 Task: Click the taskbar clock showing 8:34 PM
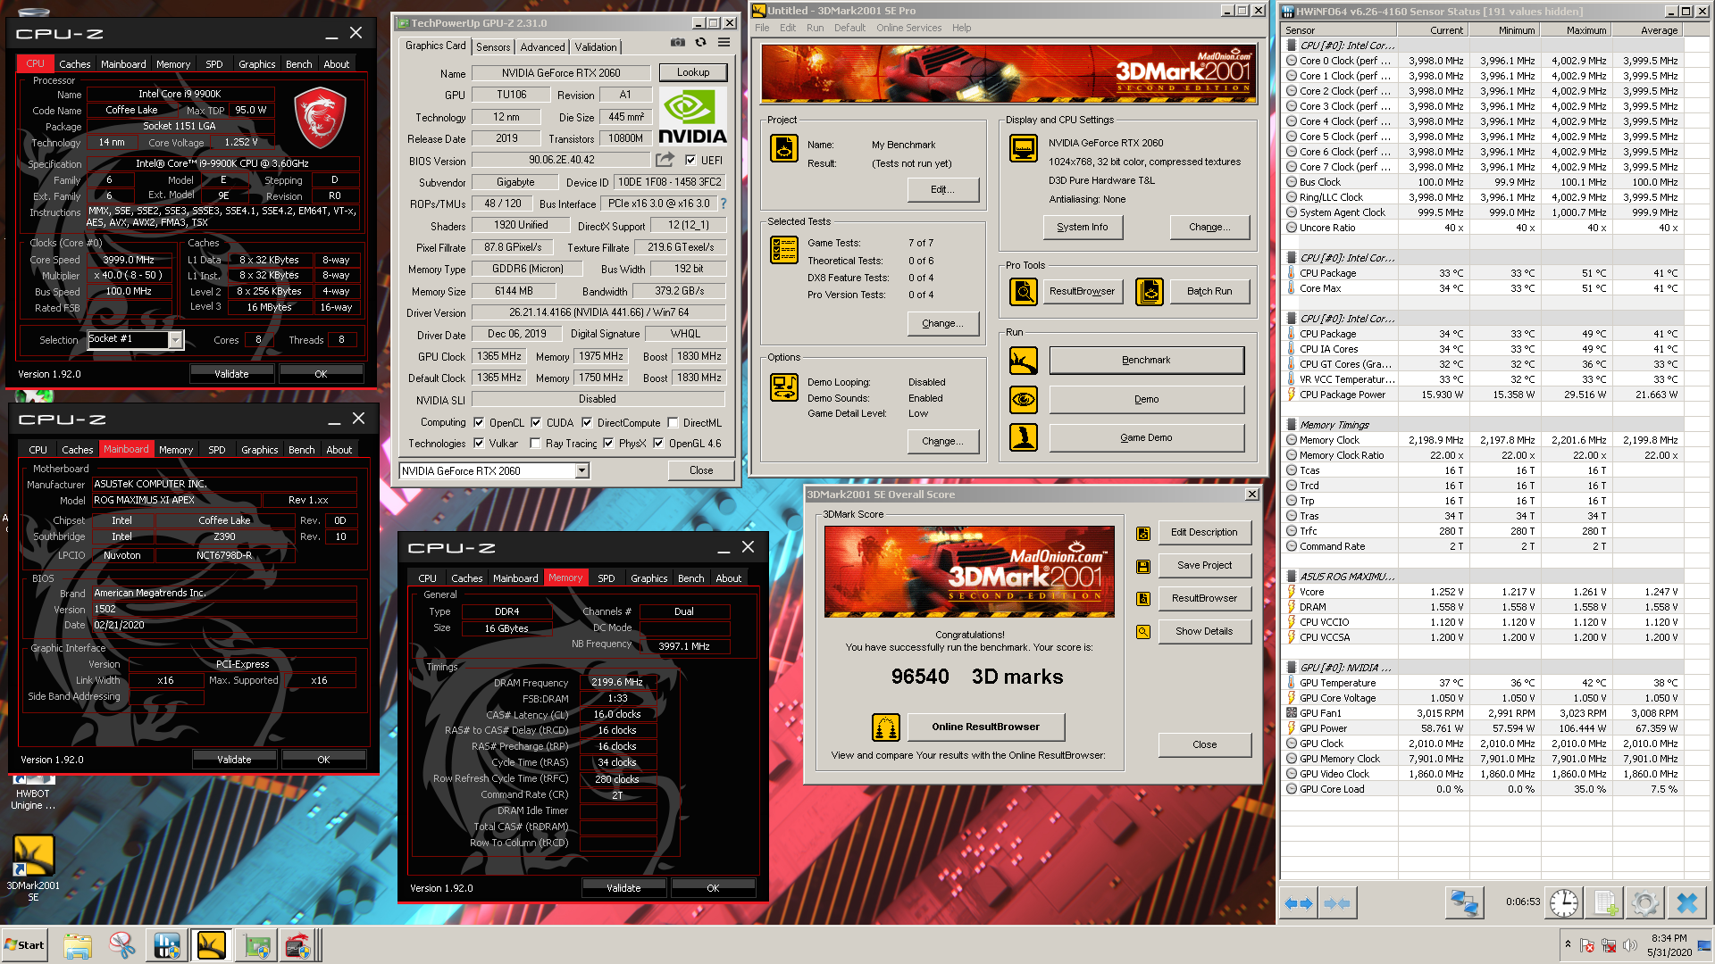pos(1669,945)
